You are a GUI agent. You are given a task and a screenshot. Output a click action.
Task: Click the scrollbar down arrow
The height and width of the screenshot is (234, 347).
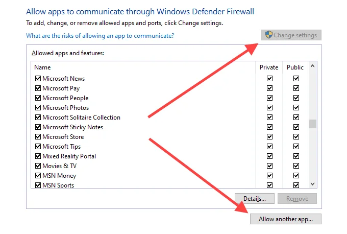(x=312, y=184)
